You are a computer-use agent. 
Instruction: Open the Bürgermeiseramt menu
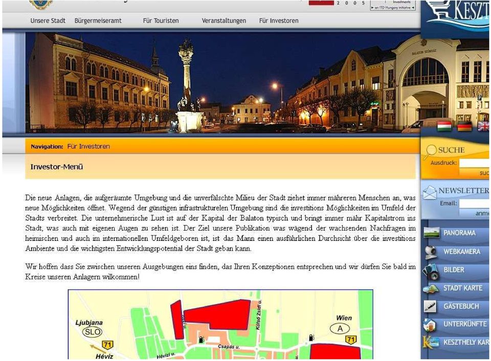pos(98,20)
